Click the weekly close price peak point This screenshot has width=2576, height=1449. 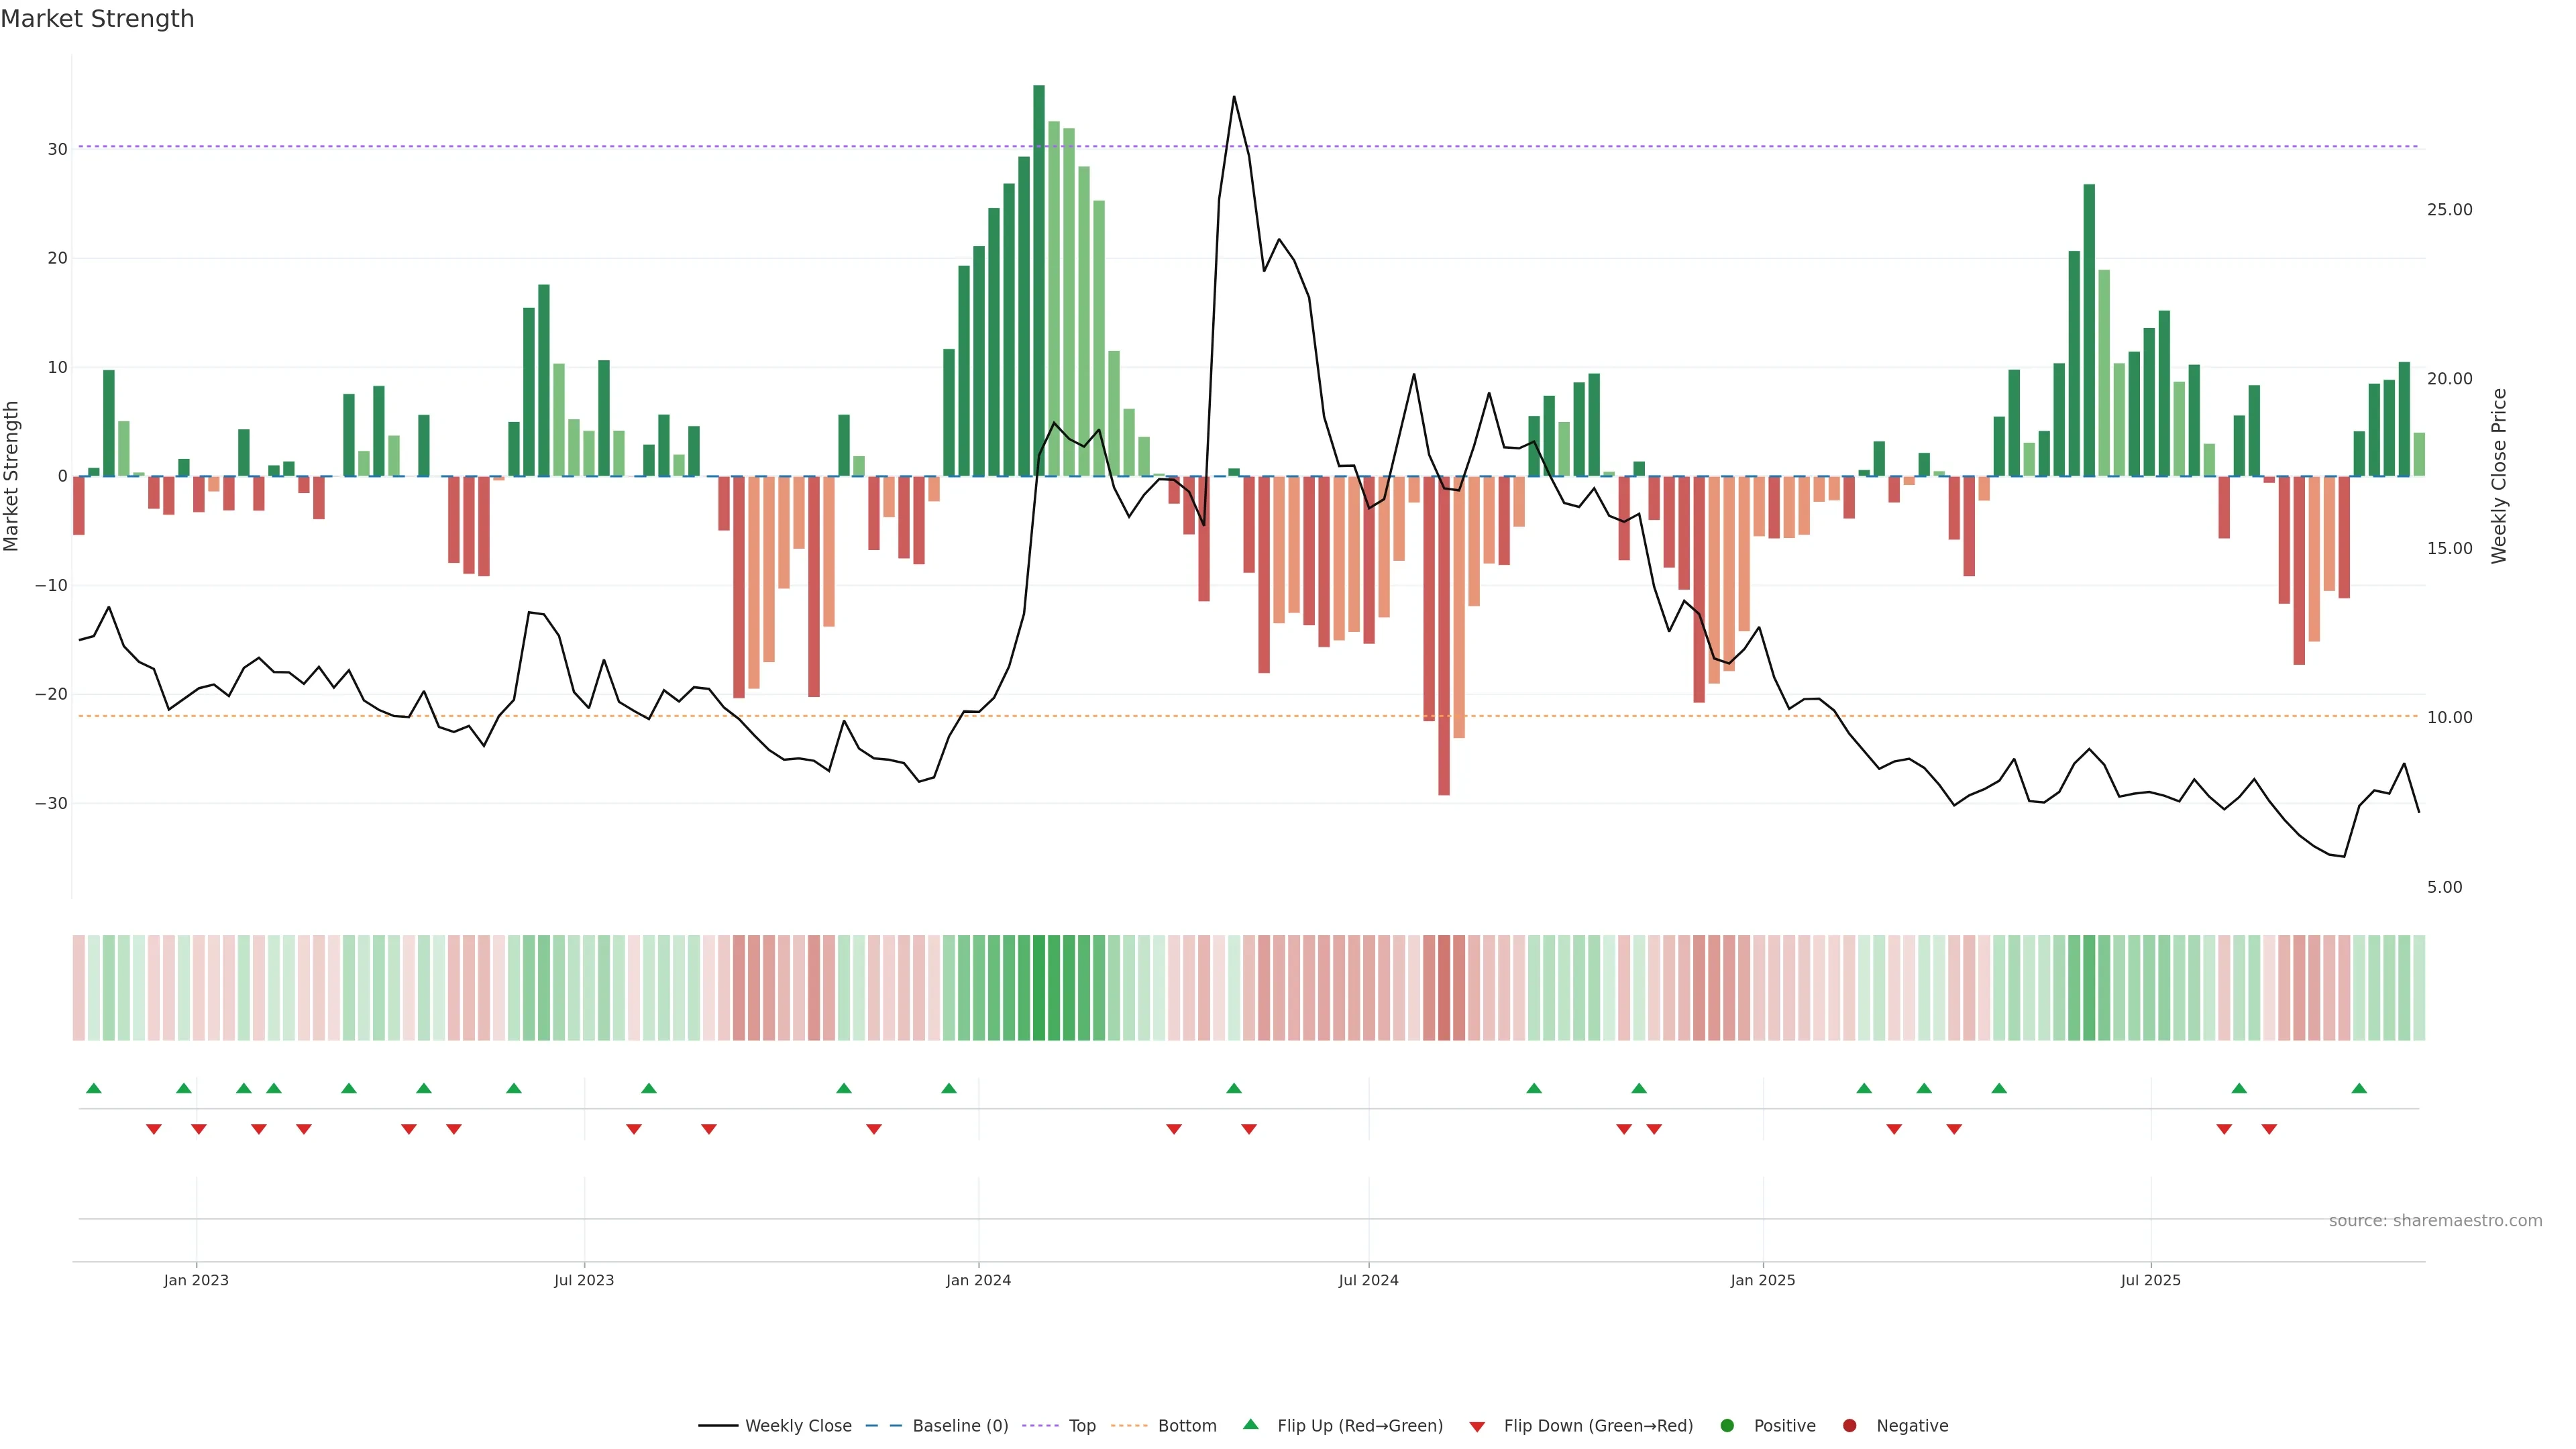point(1234,97)
